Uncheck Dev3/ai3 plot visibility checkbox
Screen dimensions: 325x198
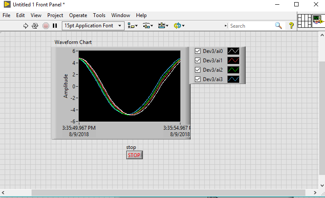click(198, 79)
